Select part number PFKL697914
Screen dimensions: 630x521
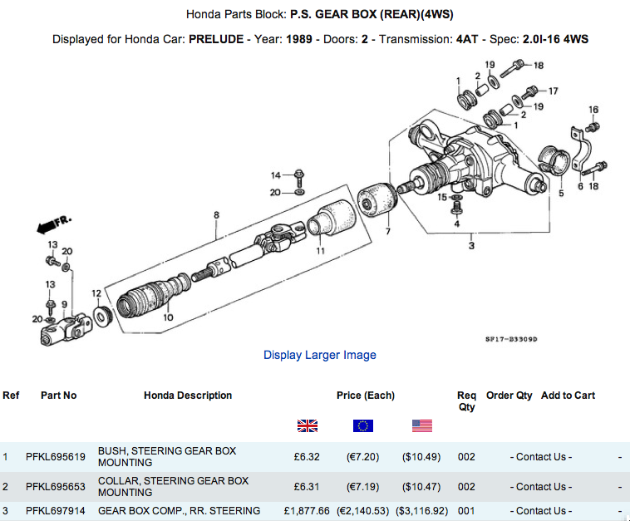56,510
